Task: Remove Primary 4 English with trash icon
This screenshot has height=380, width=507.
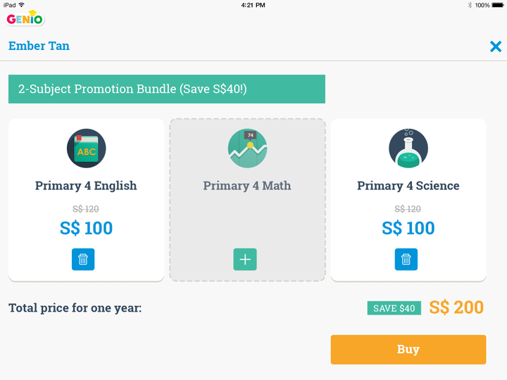Action: pos(83,259)
